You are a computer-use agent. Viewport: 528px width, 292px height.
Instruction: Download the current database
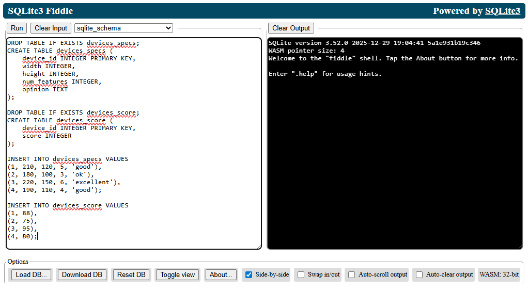pos(82,274)
